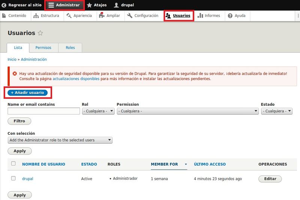Sort by Nombre de usuario column
300x200 pixels.
click(43, 164)
